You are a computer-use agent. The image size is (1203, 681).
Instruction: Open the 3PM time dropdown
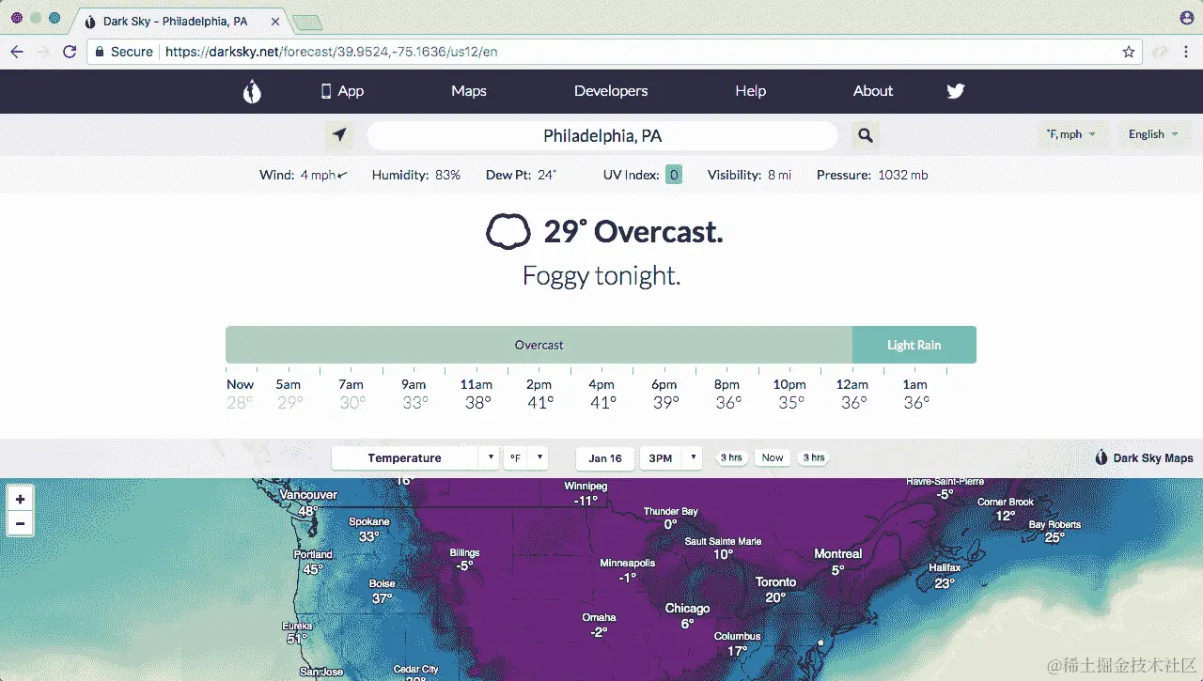pyautogui.click(x=671, y=457)
